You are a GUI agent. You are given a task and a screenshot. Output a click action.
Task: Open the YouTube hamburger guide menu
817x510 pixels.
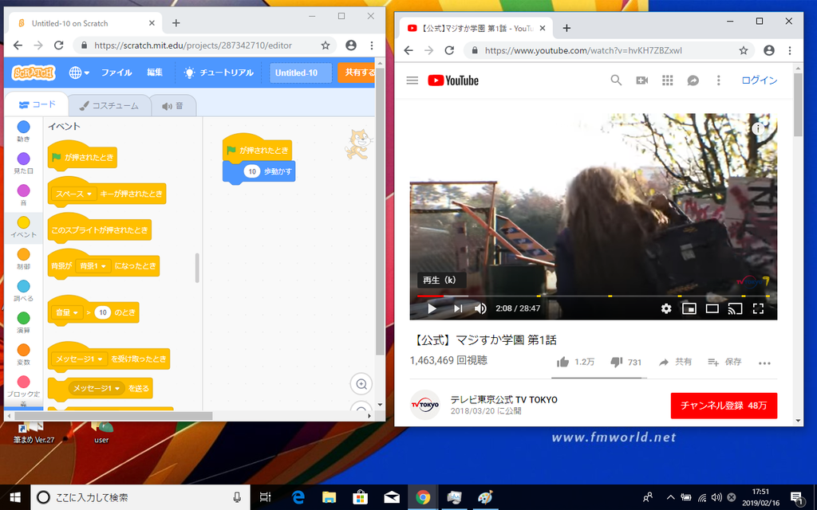(412, 80)
